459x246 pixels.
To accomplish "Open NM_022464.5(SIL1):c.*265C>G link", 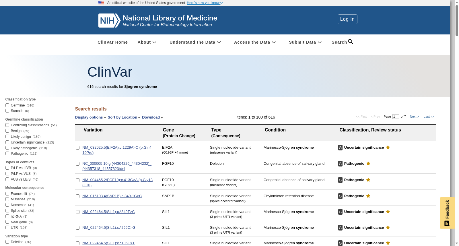I will point(109,228).
